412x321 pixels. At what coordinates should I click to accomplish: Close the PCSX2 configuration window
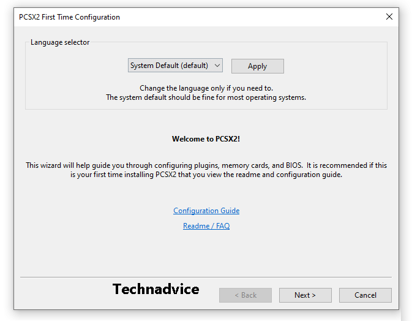point(389,17)
